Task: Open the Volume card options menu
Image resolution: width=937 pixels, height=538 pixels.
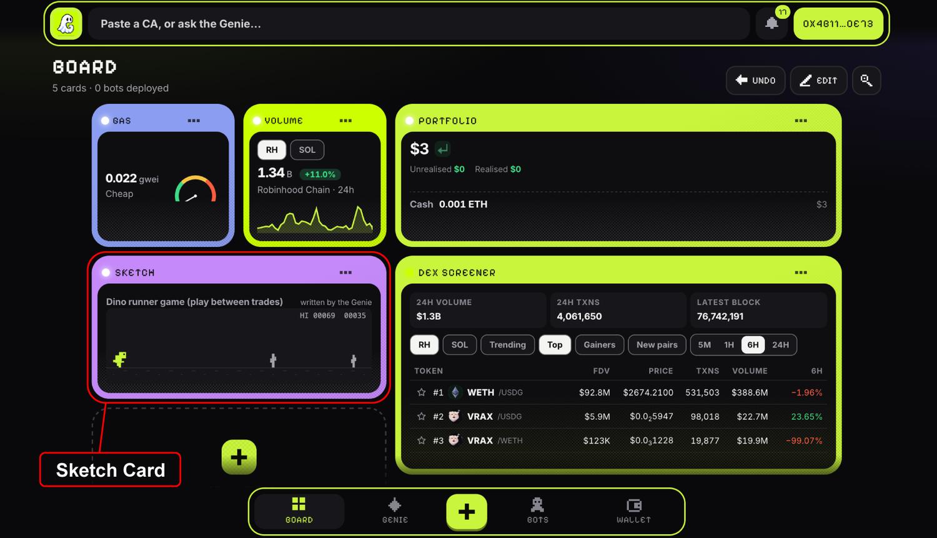Action: coord(345,121)
